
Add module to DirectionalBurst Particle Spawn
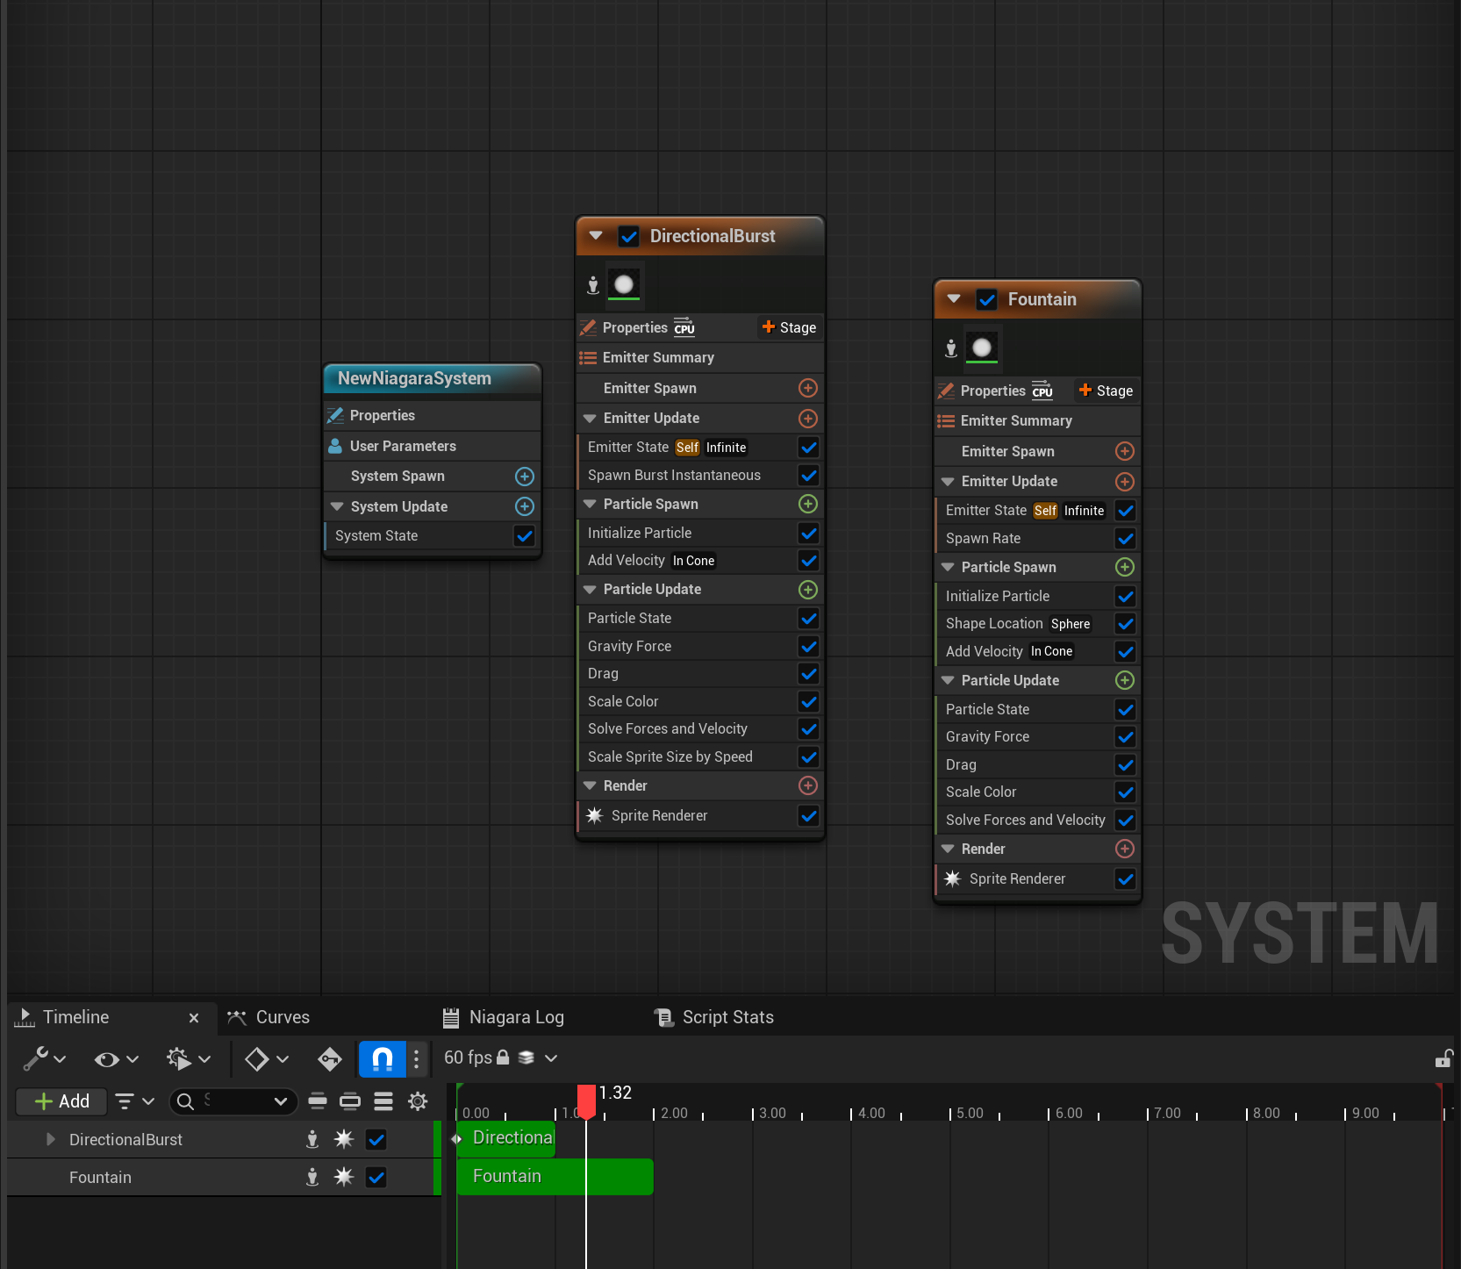[808, 504]
